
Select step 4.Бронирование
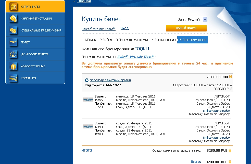[164, 40]
